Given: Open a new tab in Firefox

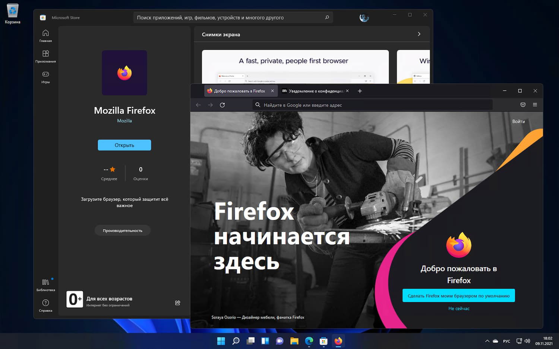Looking at the screenshot, I should [360, 91].
